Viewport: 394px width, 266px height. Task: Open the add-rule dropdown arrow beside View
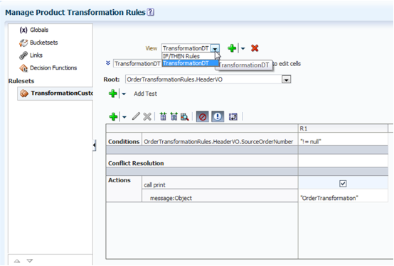(243, 48)
